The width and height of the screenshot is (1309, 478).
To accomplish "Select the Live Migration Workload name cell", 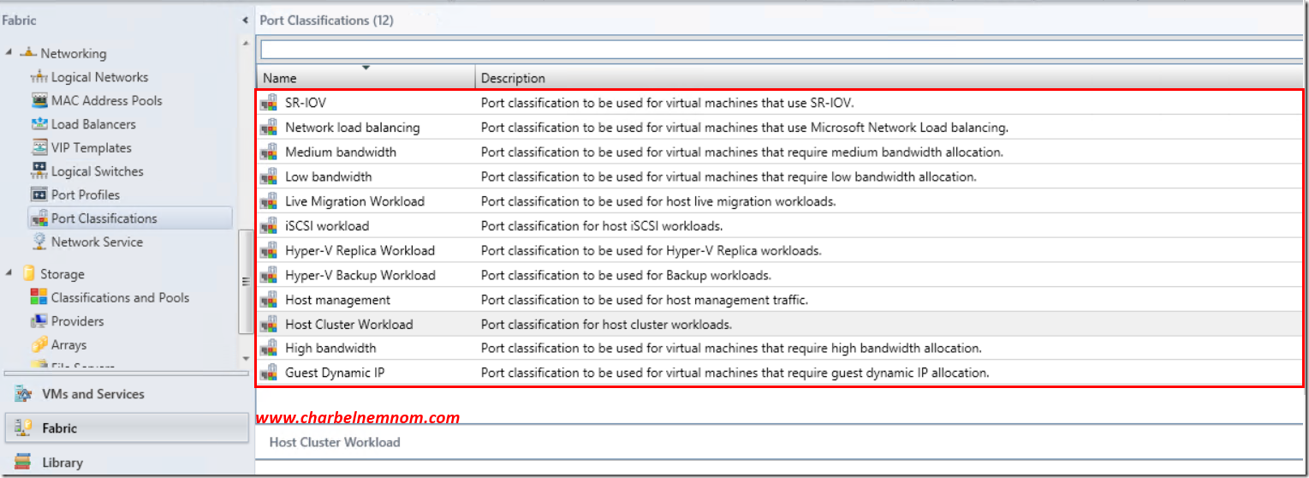I will point(354,201).
